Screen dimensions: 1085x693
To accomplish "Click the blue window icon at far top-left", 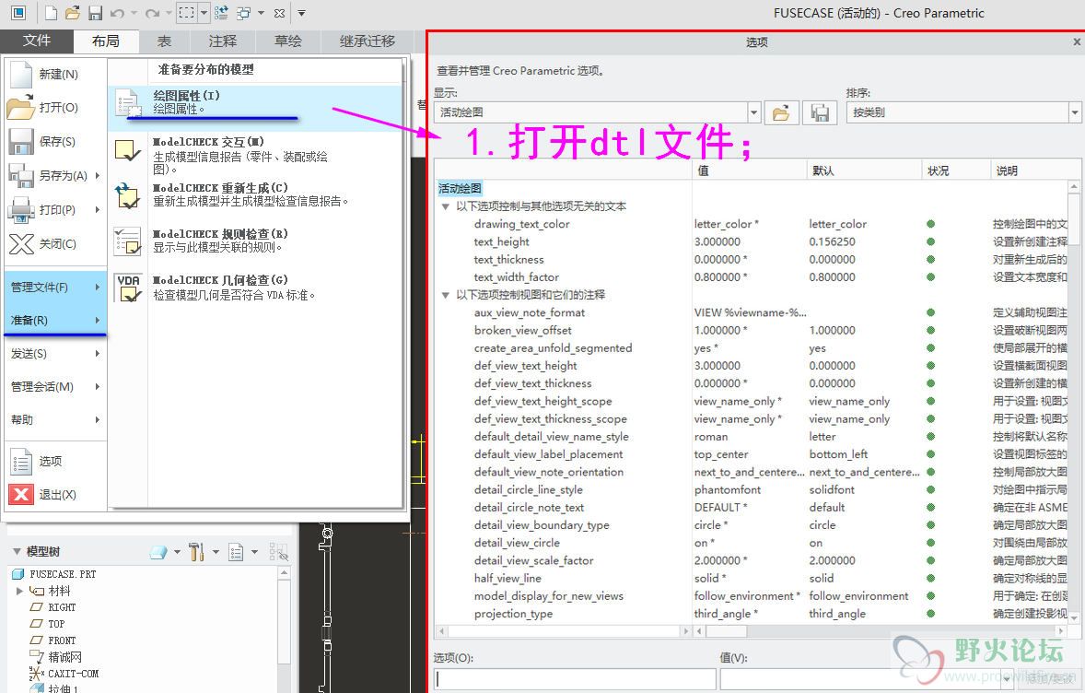I will [18, 13].
